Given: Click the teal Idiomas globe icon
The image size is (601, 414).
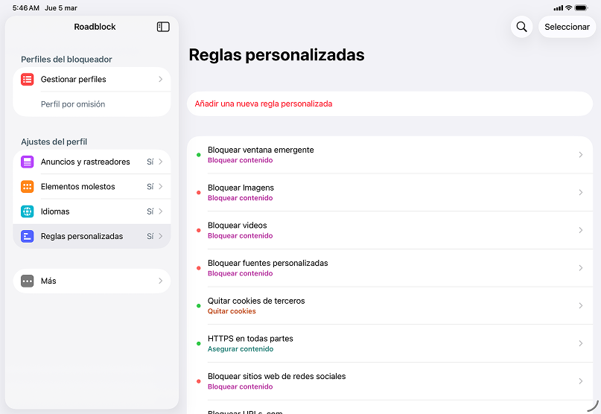Looking at the screenshot, I should point(28,211).
